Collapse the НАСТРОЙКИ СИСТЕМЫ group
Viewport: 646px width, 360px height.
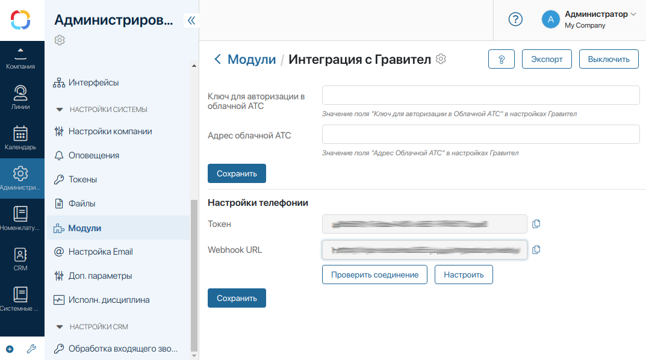(60, 110)
